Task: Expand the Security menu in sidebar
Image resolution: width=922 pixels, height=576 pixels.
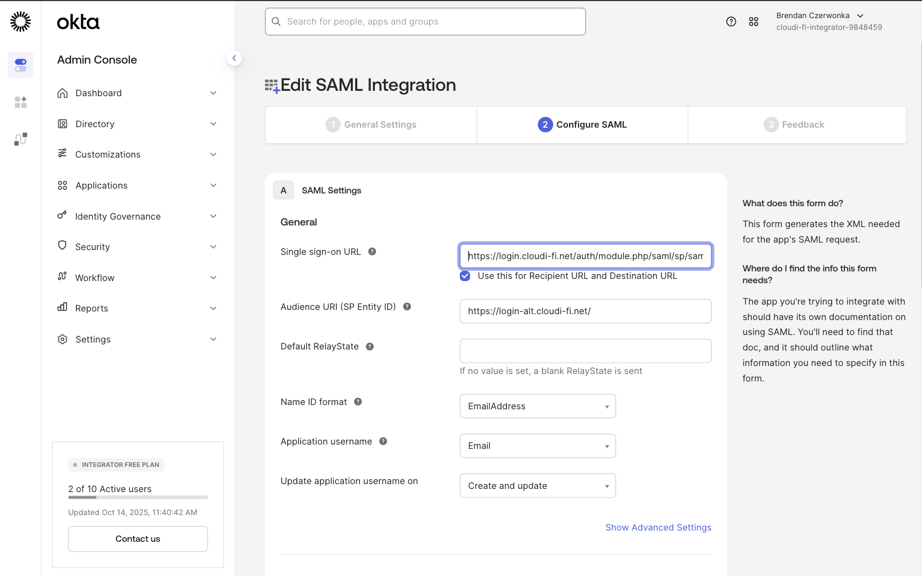Action: click(x=137, y=247)
